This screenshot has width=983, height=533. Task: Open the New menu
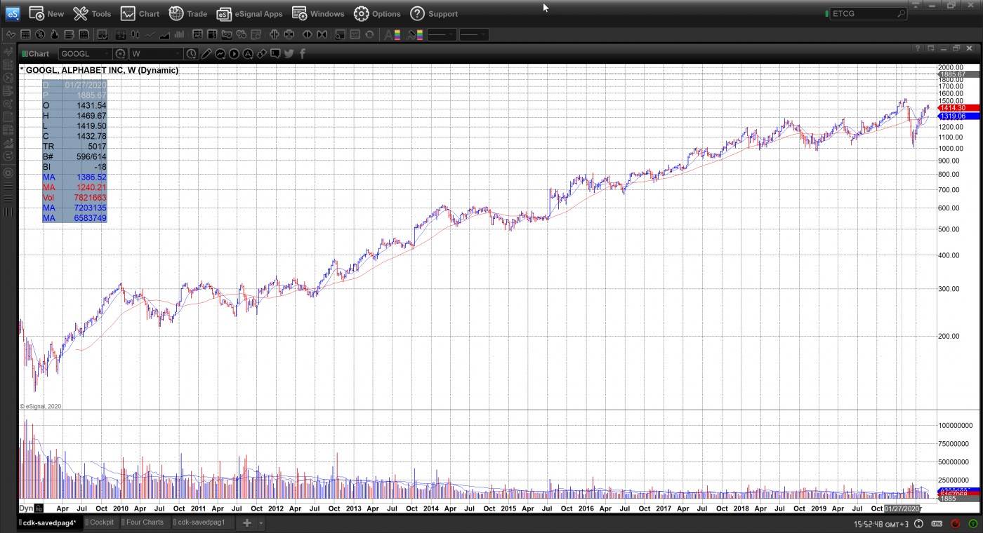[x=46, y=13]
